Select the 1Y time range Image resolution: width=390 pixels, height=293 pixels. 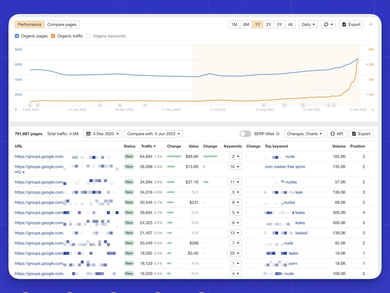pyautogui.click(x=257, y=24)
